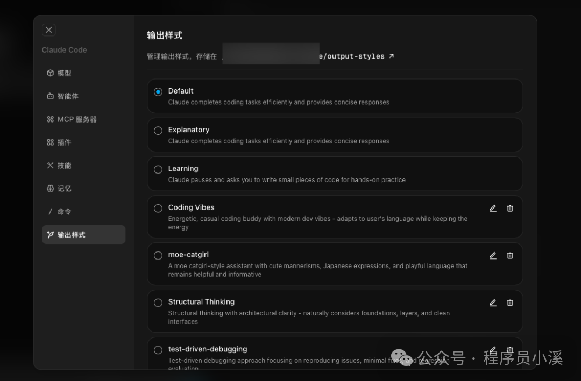Switch to 技能 section
Screen dimensions: 581x381
(x=84, y=166)
